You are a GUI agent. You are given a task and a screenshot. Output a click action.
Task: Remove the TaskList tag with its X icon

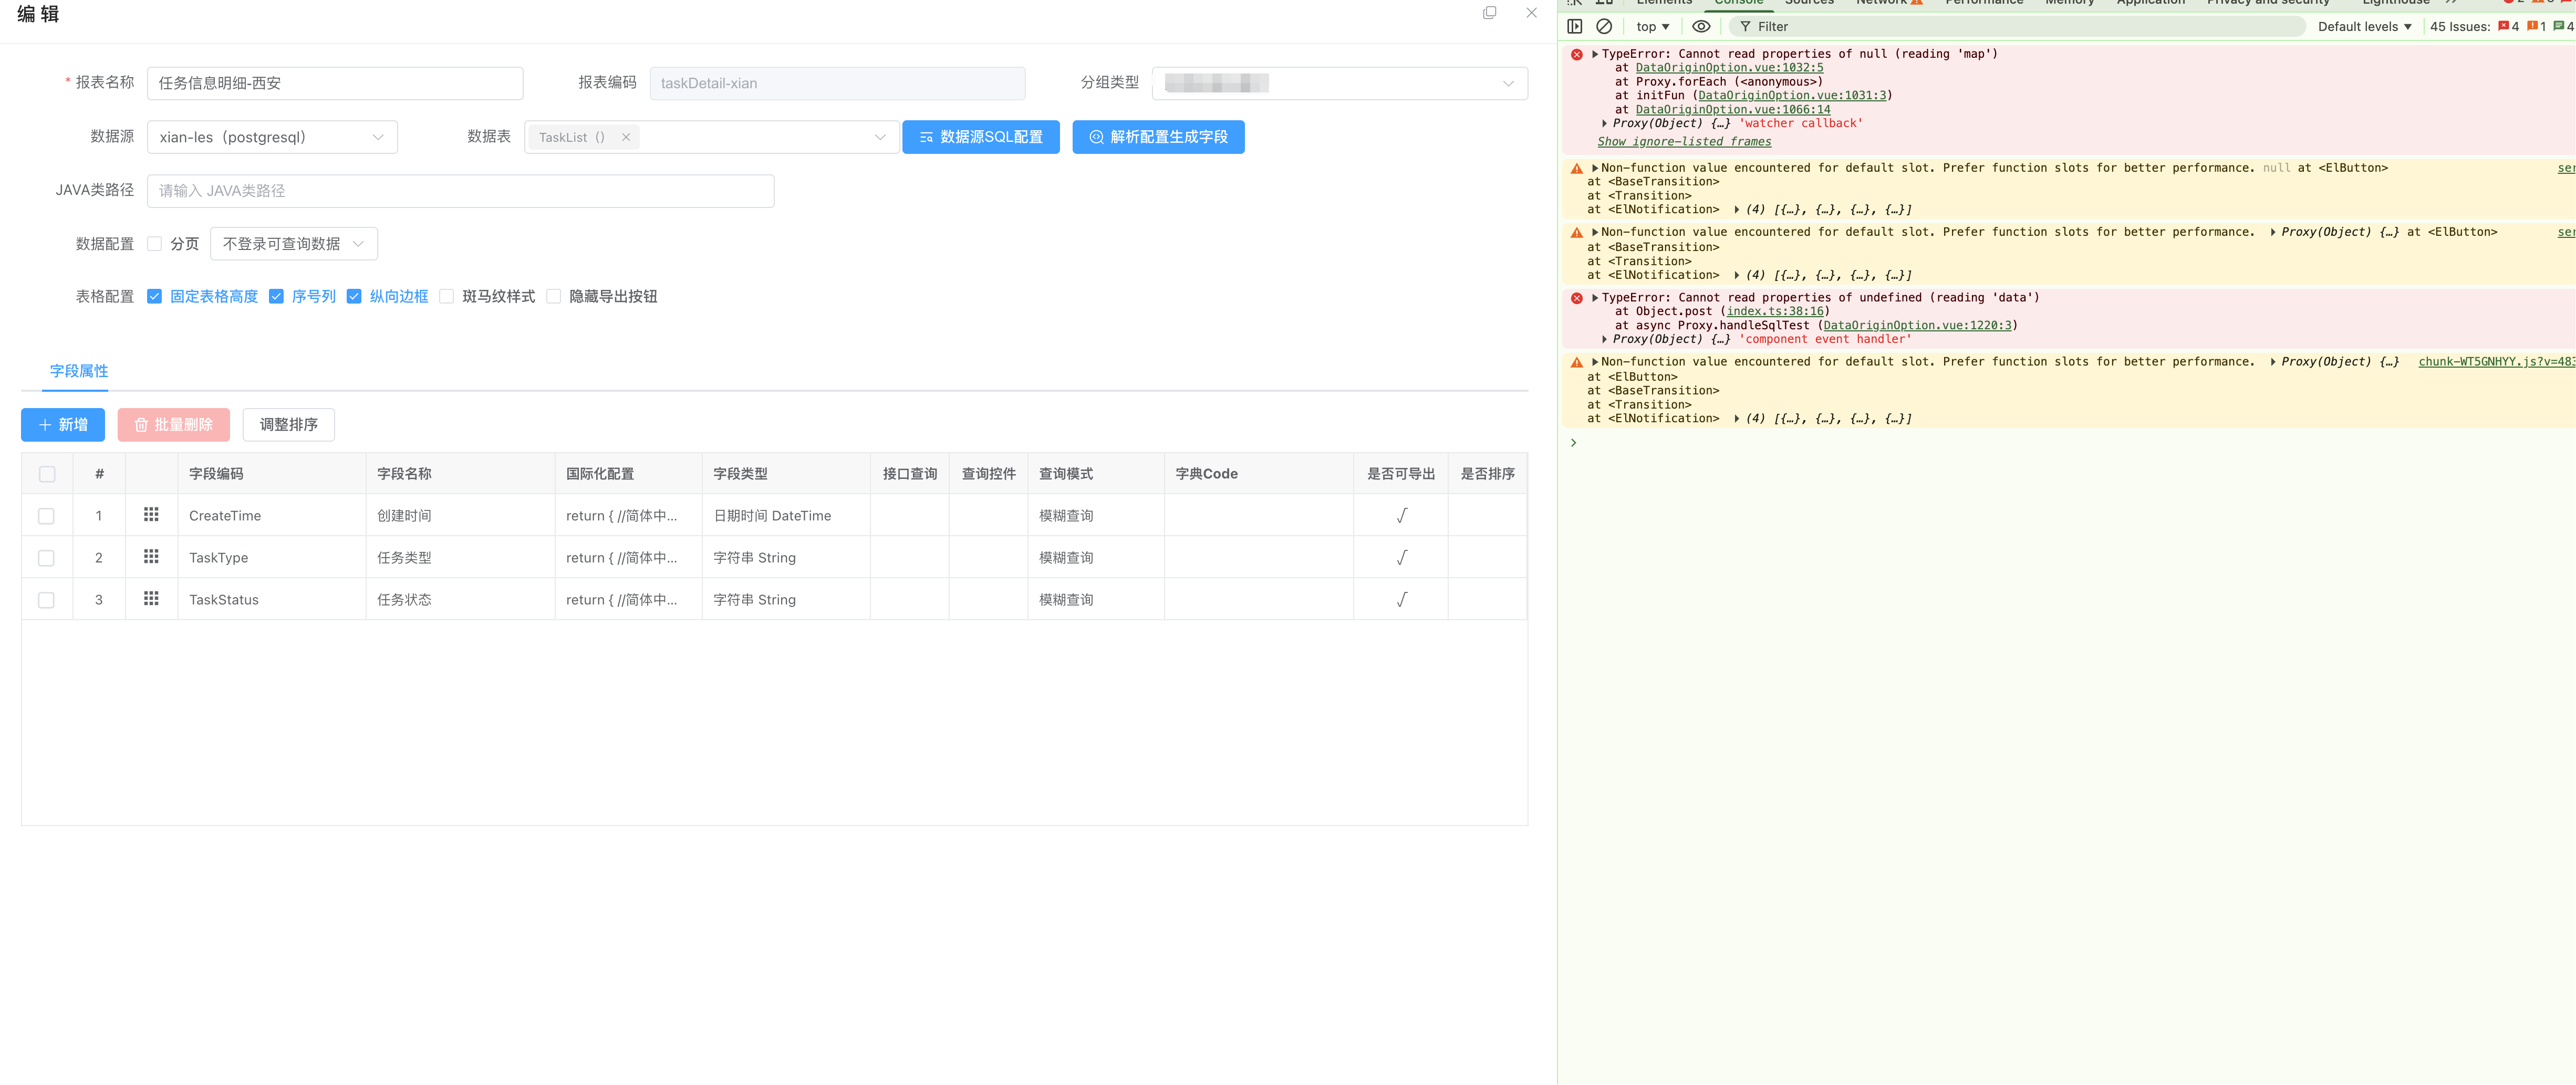[626, 138]
